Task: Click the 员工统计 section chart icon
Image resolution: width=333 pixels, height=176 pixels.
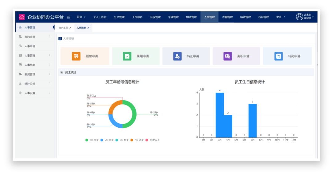Action: (x=62, y=72)
